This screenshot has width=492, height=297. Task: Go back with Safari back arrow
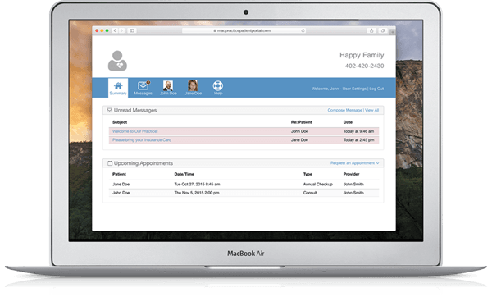(x=115, y=30)
